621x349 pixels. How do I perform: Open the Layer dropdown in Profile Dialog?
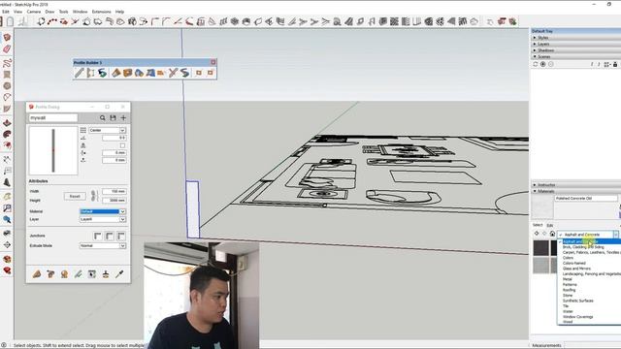coord(103,219)
